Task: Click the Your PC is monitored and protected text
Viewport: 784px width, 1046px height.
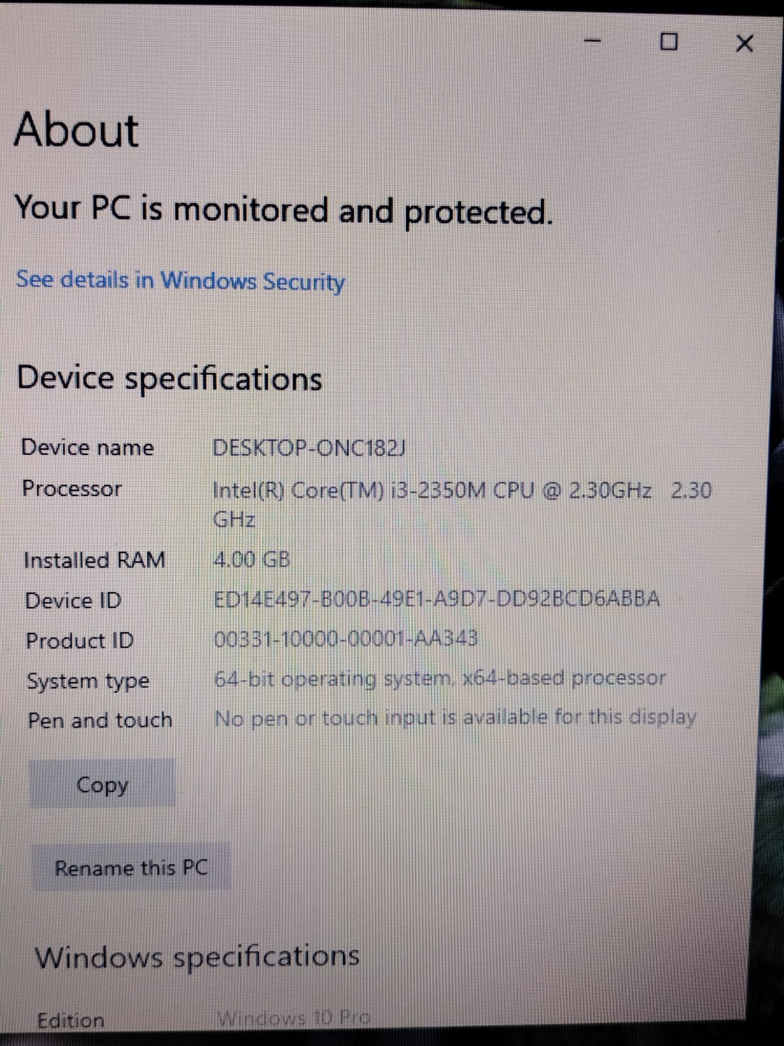Action: tap(284, 211)
